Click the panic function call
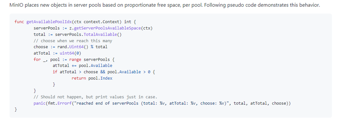 [39, 103]
